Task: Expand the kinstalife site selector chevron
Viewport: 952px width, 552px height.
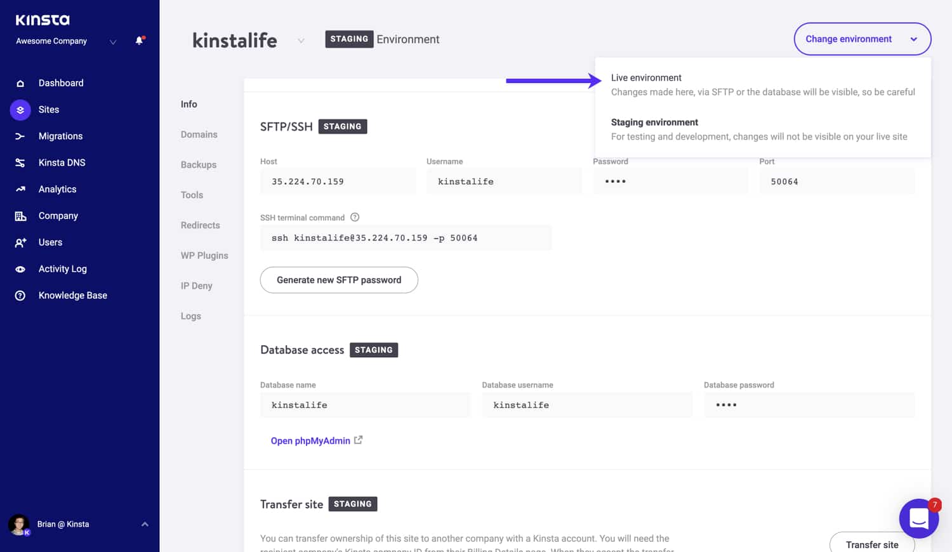Action: click(301, 40)
